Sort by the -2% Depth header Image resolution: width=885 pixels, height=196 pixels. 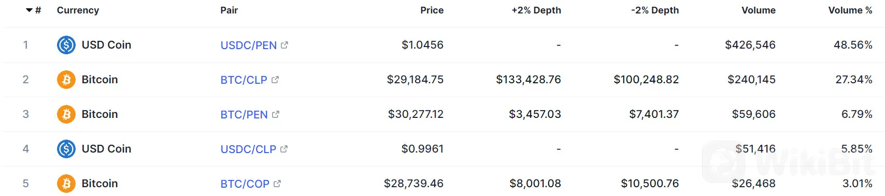coord(655,10)
